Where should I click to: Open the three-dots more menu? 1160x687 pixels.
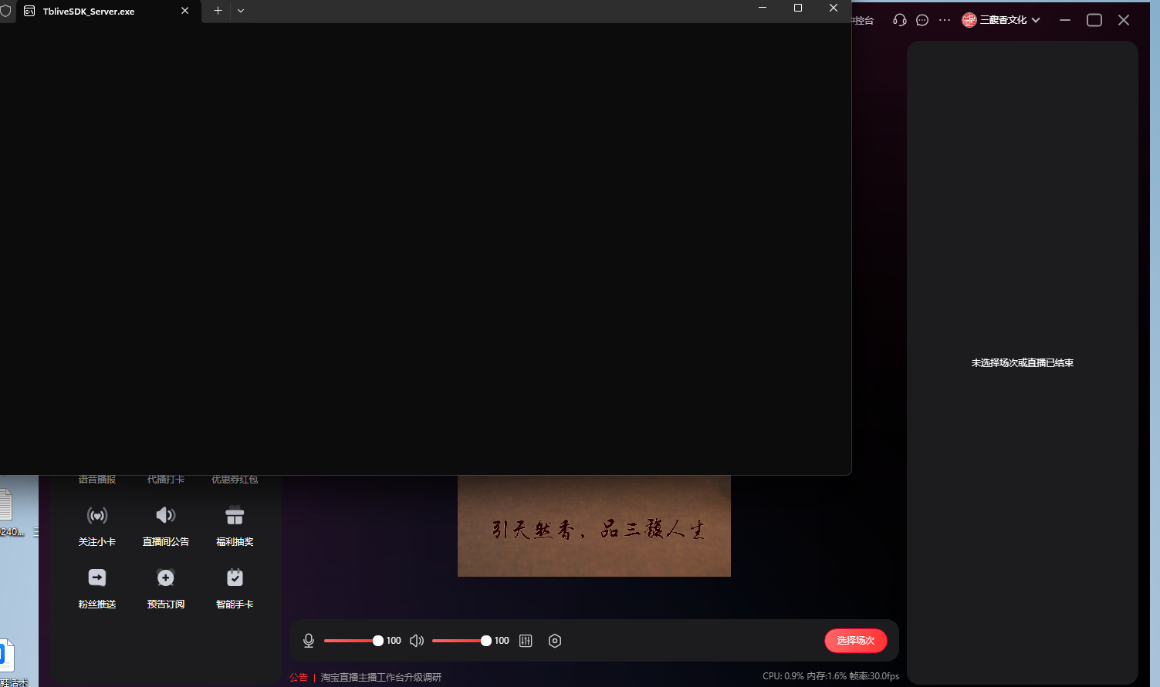click(945, 20)
